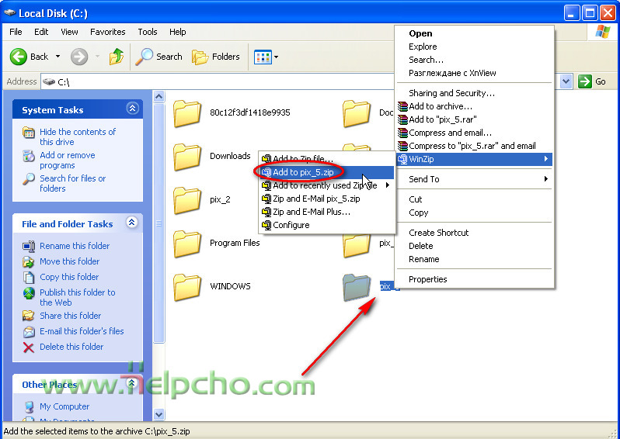Click Compress and email... item
620x439 pixels.
click(475, 133)
